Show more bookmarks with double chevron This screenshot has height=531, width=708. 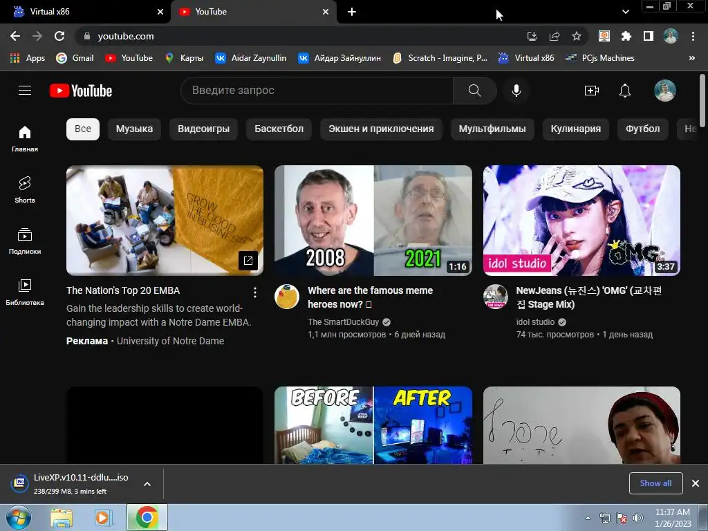[691, 58]
